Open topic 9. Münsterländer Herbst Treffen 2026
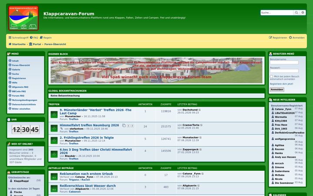This screenshot has height=196, width=313. click(95, 112)
